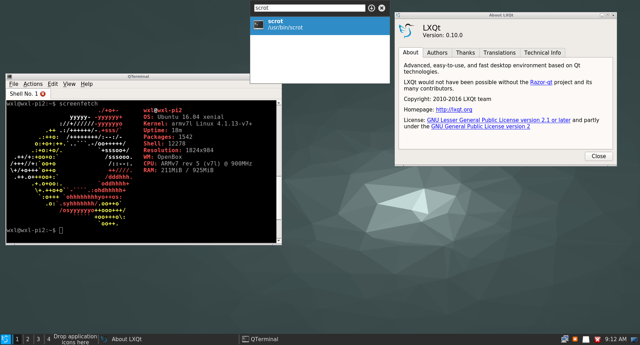
Task: Click the red X tray icon
Action: 598,339
